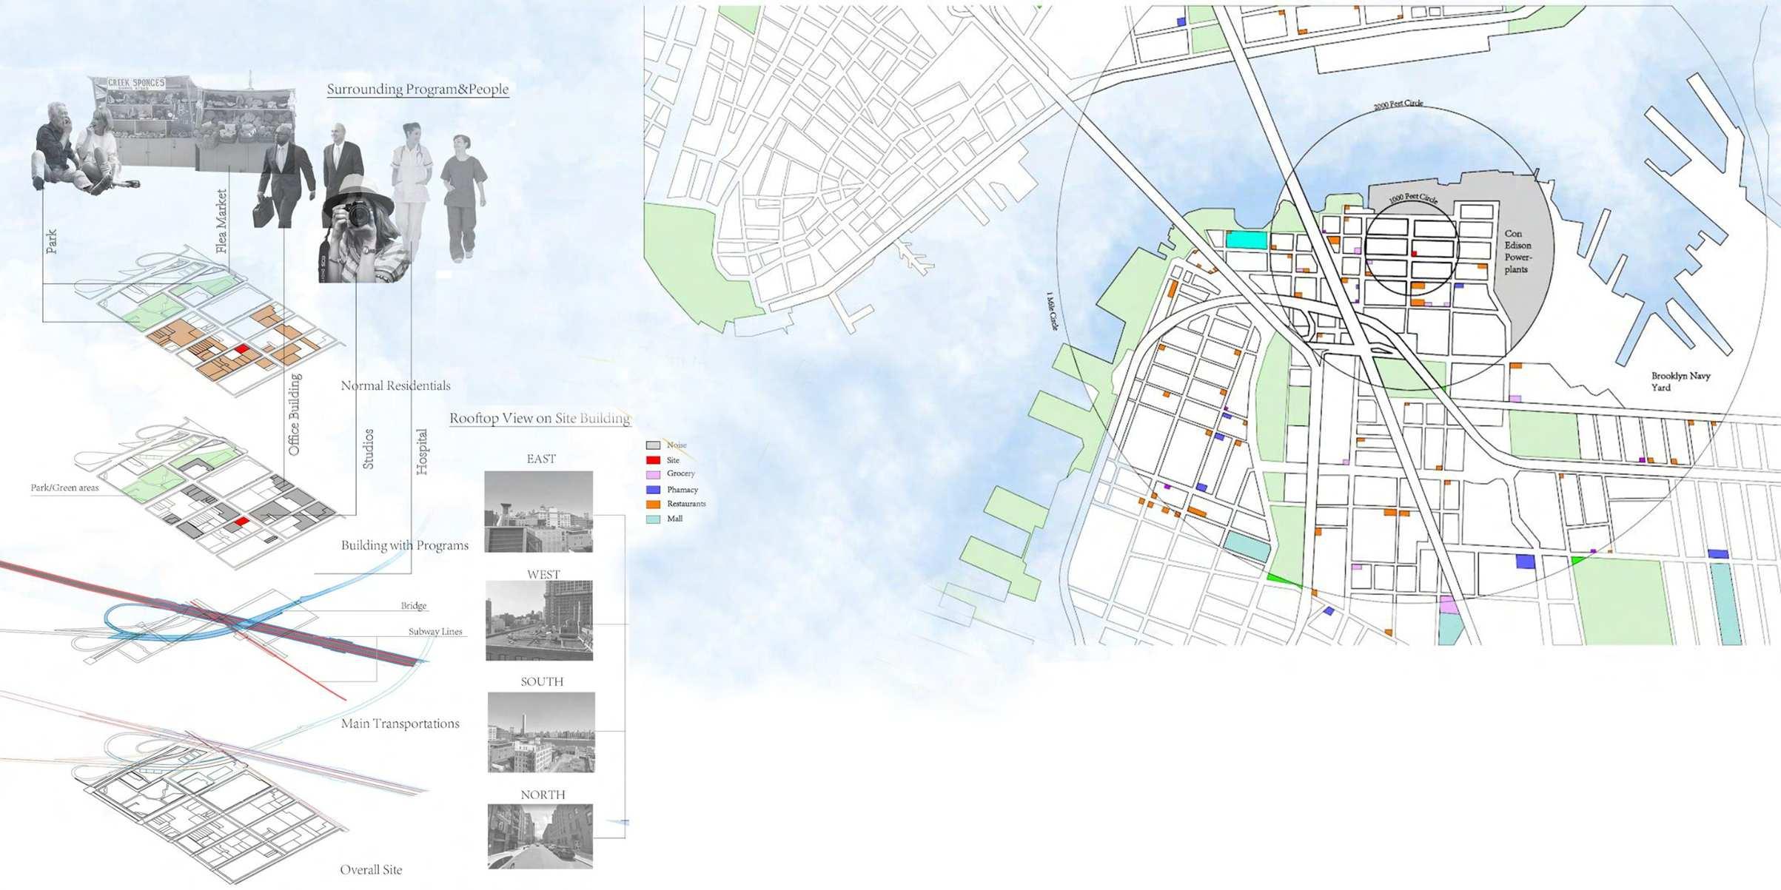Click the 1000 Feet Circle label on map
The image size is (1781, 890).
tap(1413, 199)
